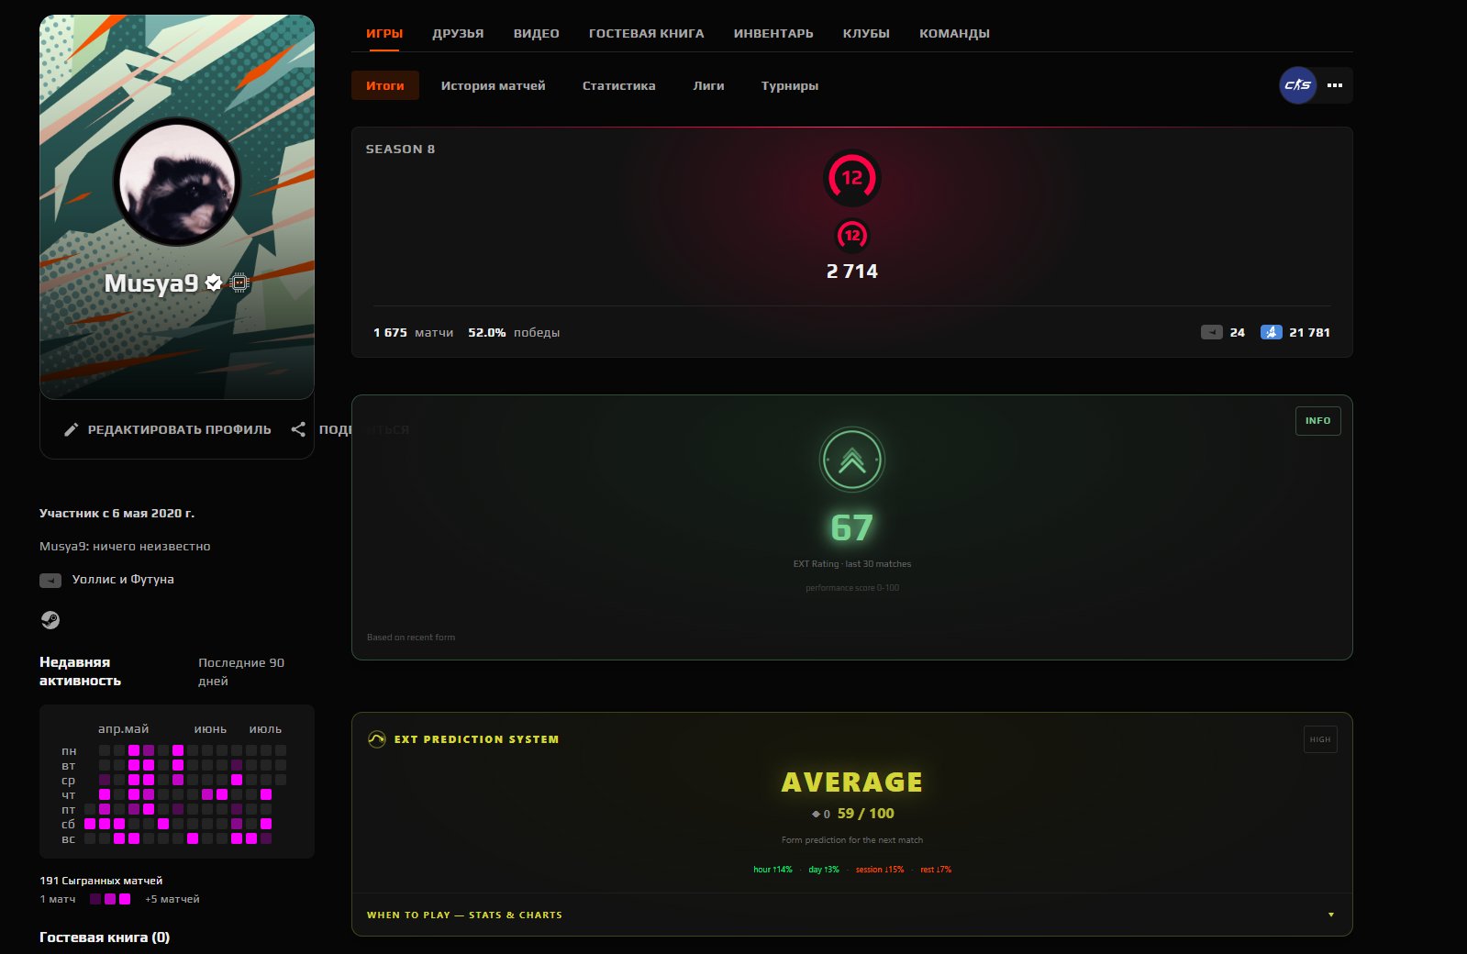
Task: Open the Статистика sub-tab
Action: click(619, 85)
